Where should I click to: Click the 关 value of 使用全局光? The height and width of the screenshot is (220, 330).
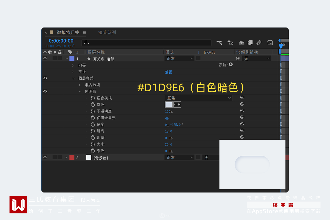tap(167, 118)
